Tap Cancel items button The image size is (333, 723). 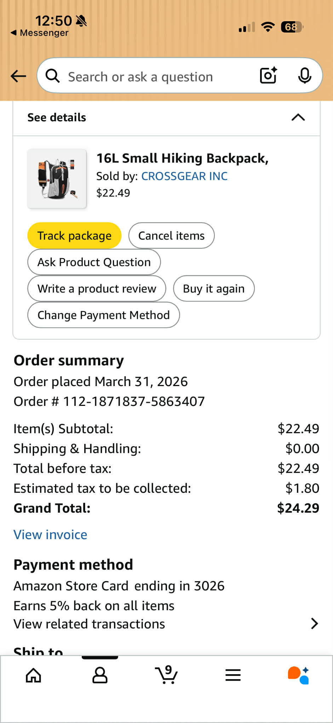tap(171, 235)
